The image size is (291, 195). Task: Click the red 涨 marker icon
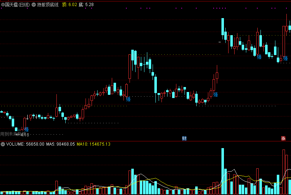pyautogui.click(x=283, y=139)
